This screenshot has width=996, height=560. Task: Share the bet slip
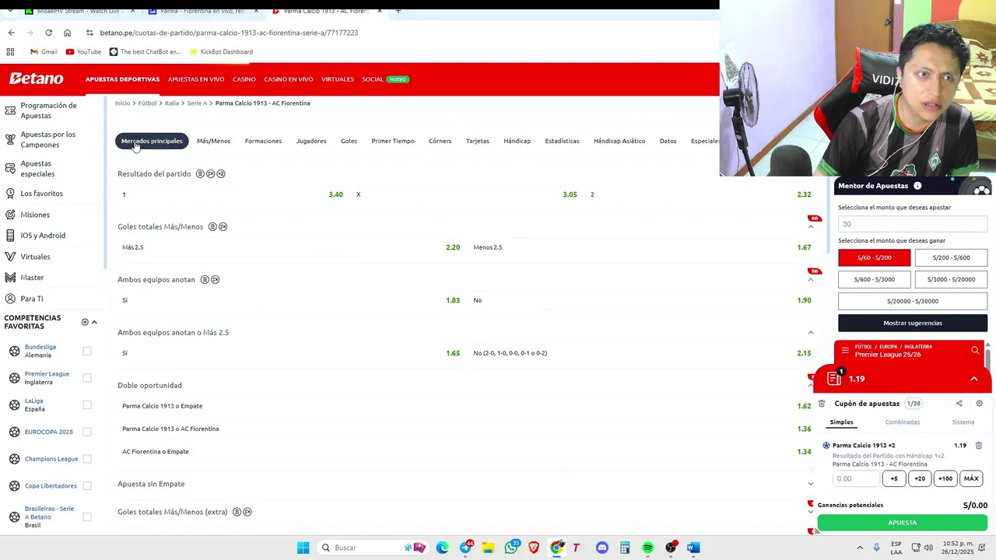coord(959,404)
